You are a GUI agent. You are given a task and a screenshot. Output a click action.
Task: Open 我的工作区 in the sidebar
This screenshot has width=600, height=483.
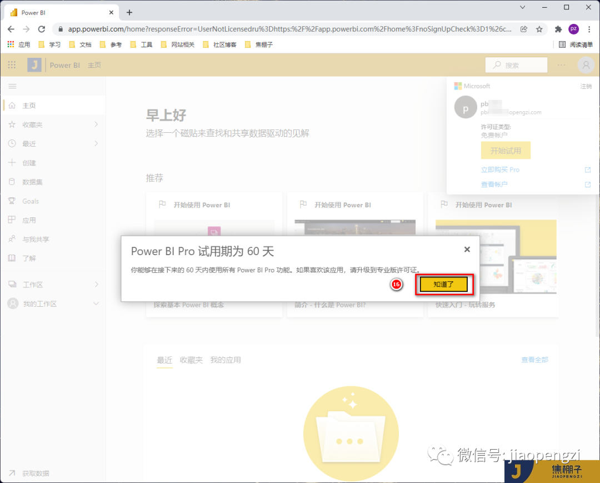(53, 303)
